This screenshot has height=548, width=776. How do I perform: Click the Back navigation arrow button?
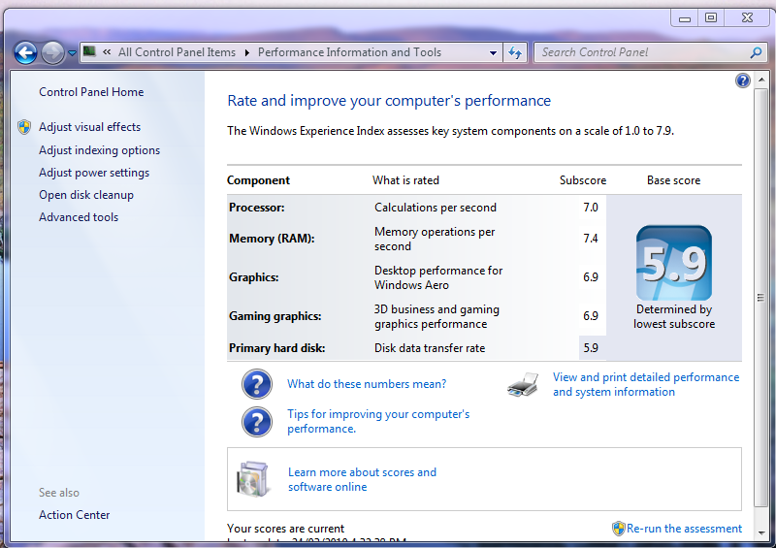tap(25, 52)
